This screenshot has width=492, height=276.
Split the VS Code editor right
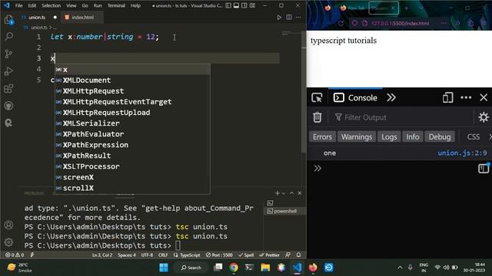click(289, 18)
